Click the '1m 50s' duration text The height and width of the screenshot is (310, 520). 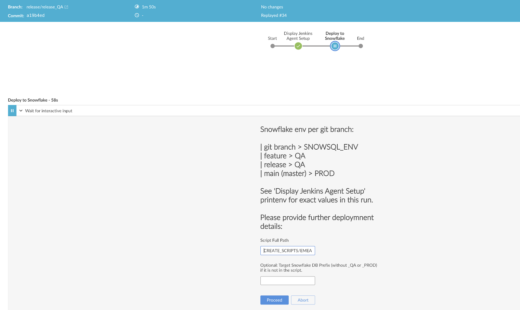click(x=149, y=7)
